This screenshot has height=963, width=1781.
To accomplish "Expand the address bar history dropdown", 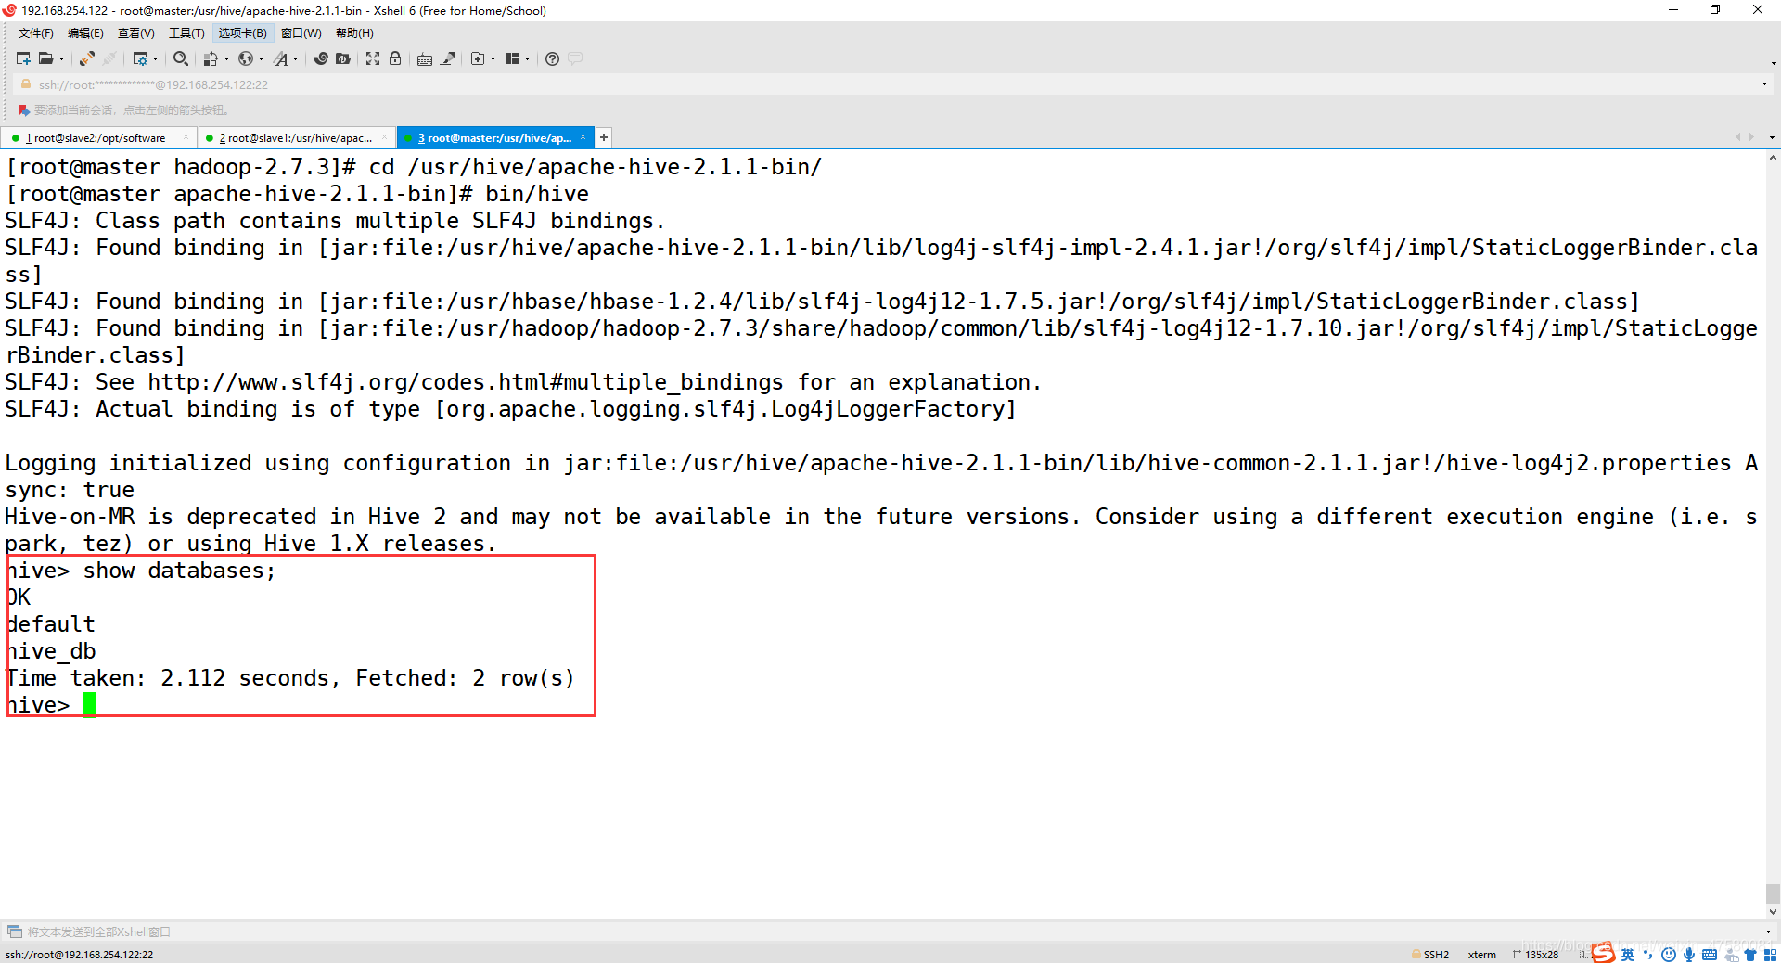I will 1764,84.
